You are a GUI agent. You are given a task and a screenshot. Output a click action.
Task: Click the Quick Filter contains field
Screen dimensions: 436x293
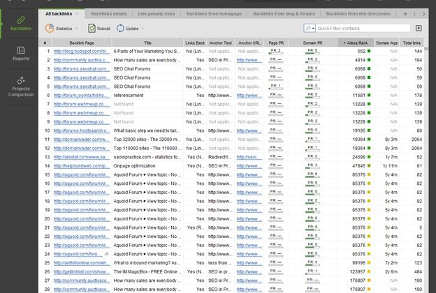point(363,29)
